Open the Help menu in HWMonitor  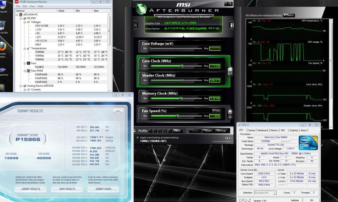[41, 6]
